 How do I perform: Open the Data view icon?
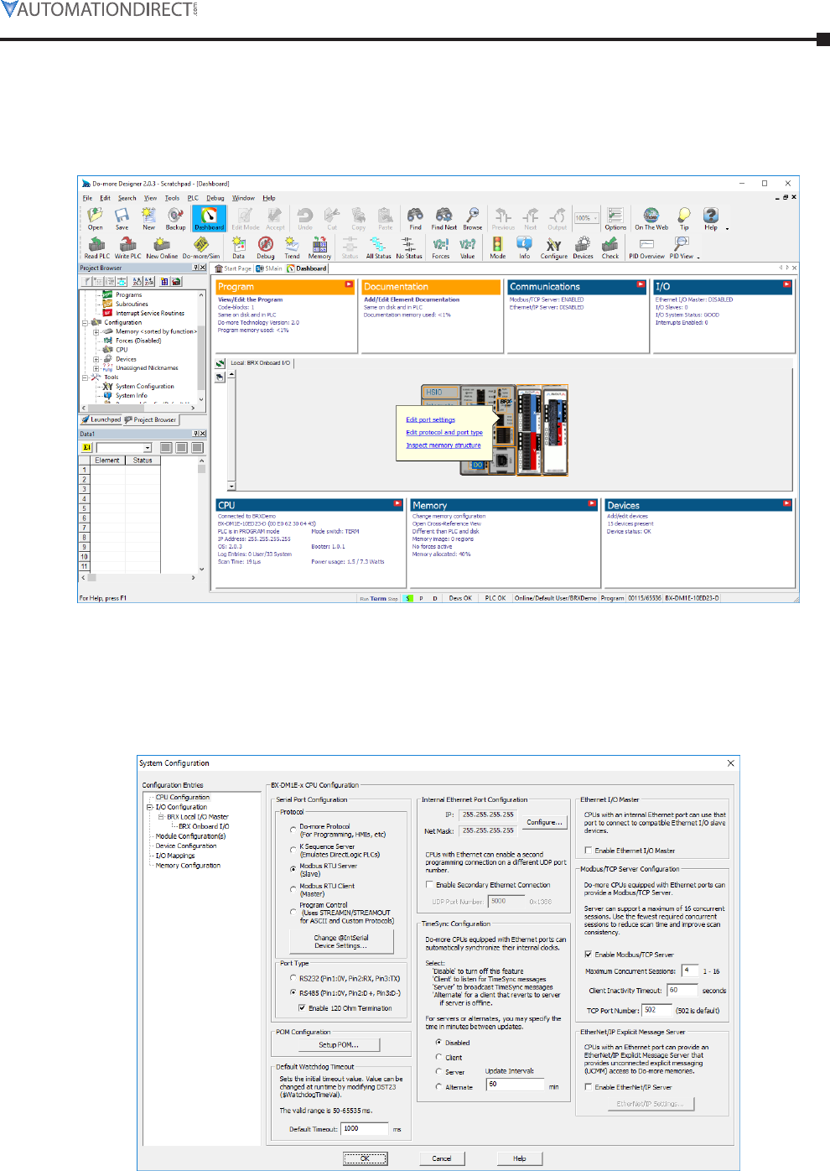239,247
